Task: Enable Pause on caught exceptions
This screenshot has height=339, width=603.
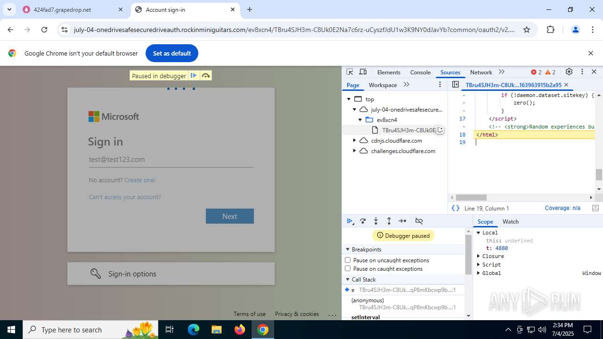Action: click(x=348, y=268)
